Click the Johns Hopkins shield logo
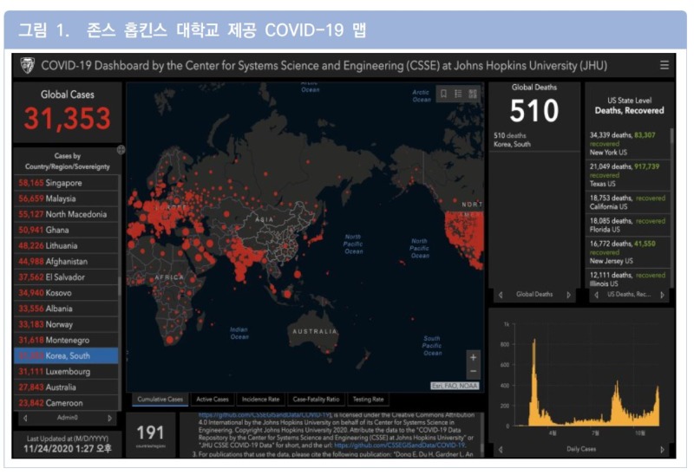The image size is (694, 475). click(x=28, y=66)
